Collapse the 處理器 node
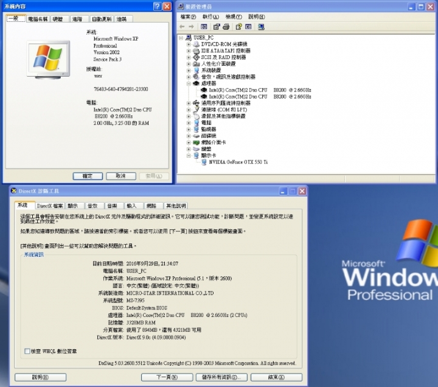Screen dimensions: 438x387 [x=189, y=83]
